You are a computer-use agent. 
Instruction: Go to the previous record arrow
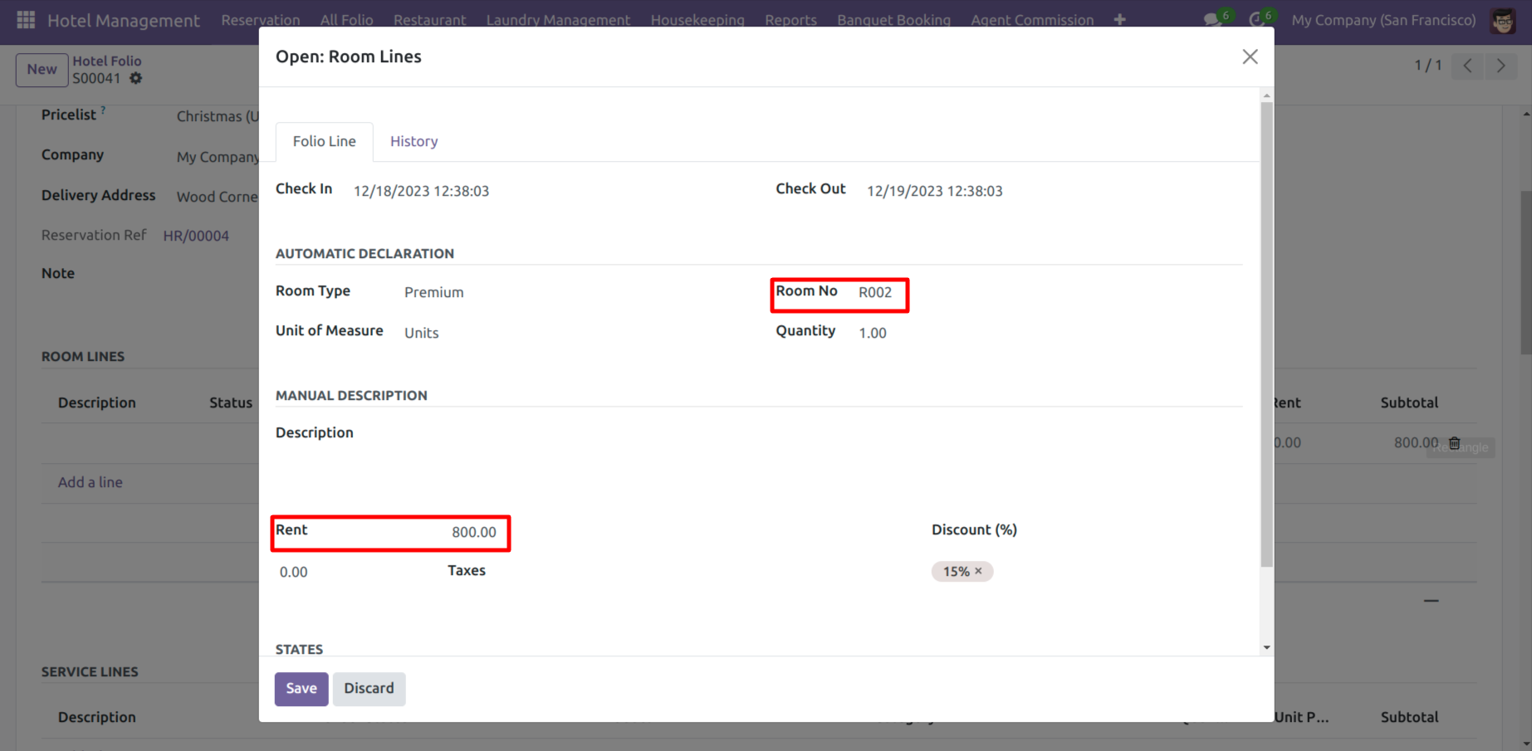1467,66
